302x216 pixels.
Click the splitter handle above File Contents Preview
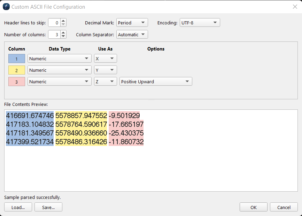click(151, 100)
